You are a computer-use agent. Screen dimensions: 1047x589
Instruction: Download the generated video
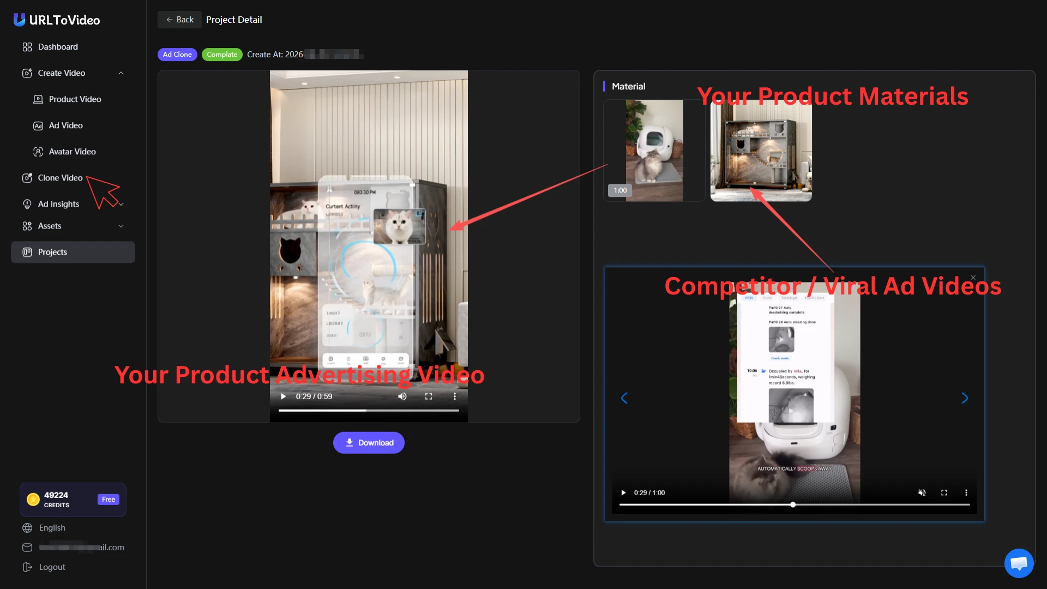point(369,443)
